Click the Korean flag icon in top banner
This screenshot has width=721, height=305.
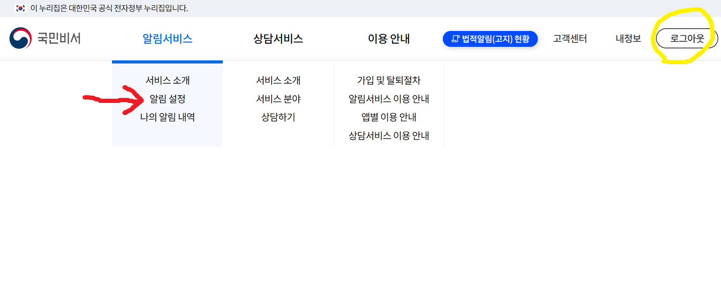pos(20,8)
